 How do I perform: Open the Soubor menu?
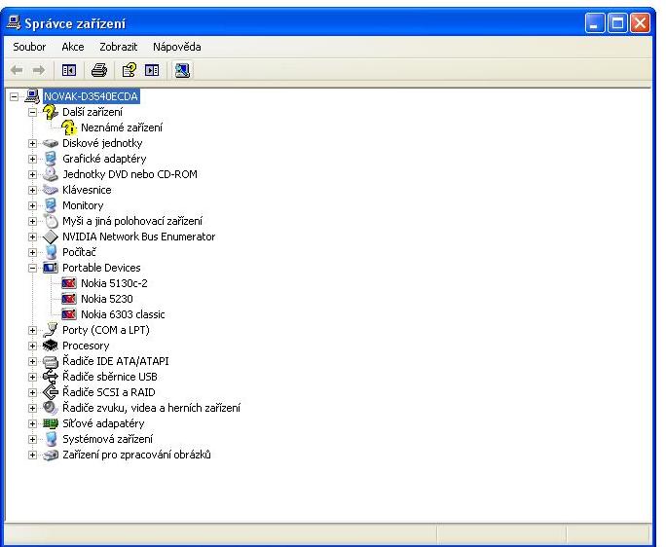pyautogui.click(x=29, y=47)
